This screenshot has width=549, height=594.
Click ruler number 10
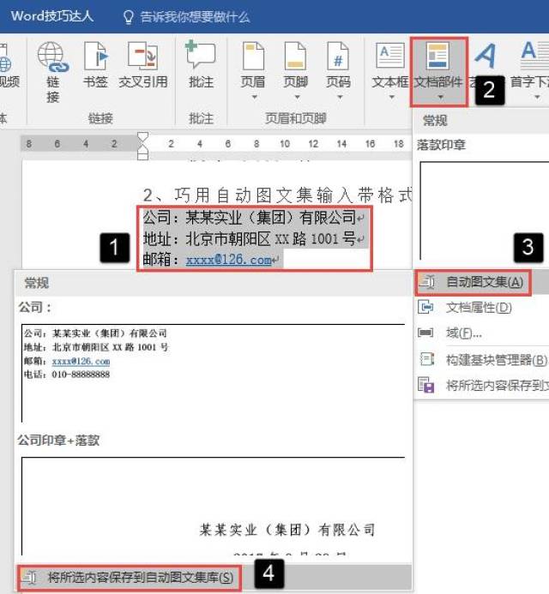point(285,144)
